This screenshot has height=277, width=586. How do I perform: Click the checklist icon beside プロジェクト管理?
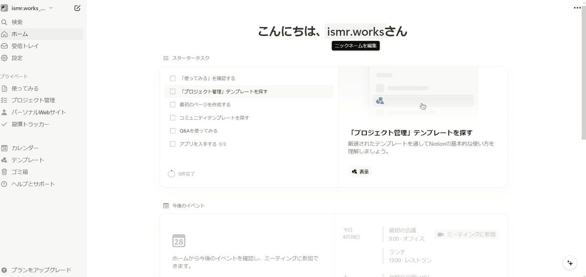point(4,100)
